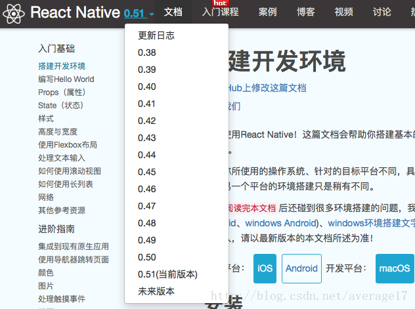Choose version 0.39 from the dropdown

click(x=147, y=70)
